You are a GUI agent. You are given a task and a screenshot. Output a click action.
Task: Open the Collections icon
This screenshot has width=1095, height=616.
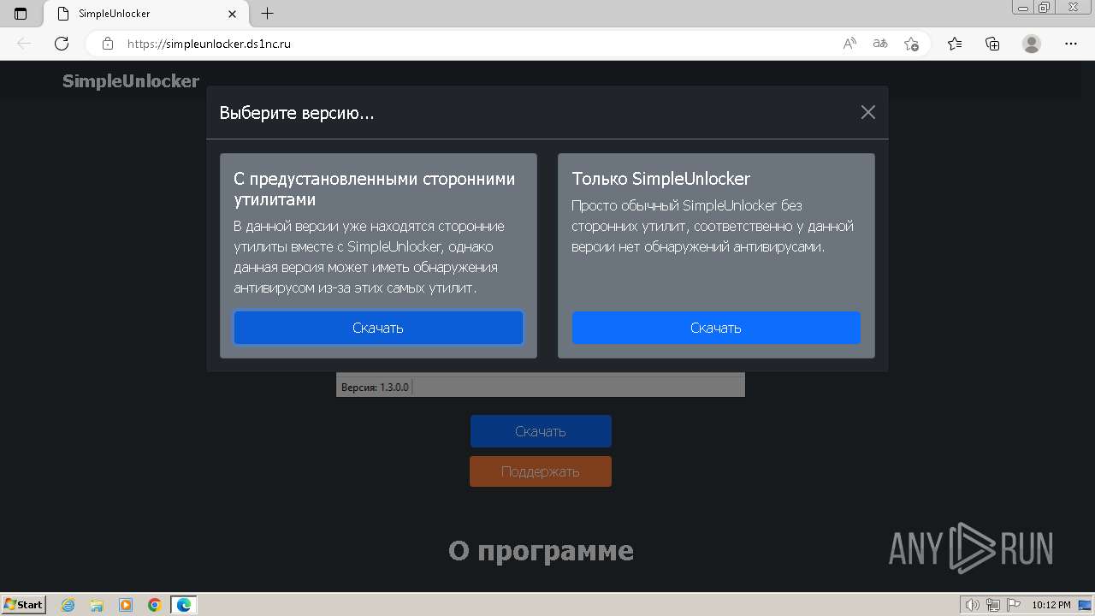coord(992,44)
